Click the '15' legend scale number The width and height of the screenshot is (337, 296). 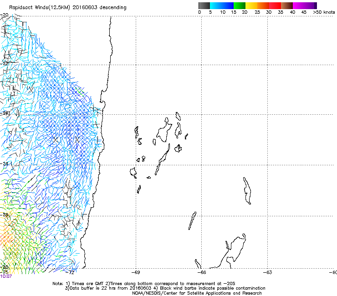click(x=234, y=12)
